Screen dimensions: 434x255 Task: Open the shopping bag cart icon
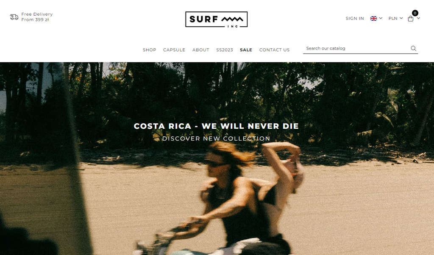pyautogui.click(x=410, y=19)
